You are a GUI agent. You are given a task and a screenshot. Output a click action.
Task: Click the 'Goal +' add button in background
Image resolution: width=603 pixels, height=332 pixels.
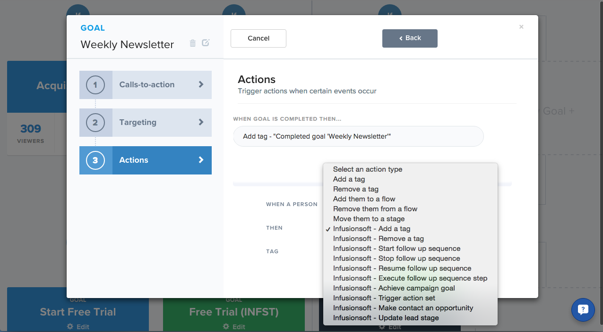click(x=559, y=111)
